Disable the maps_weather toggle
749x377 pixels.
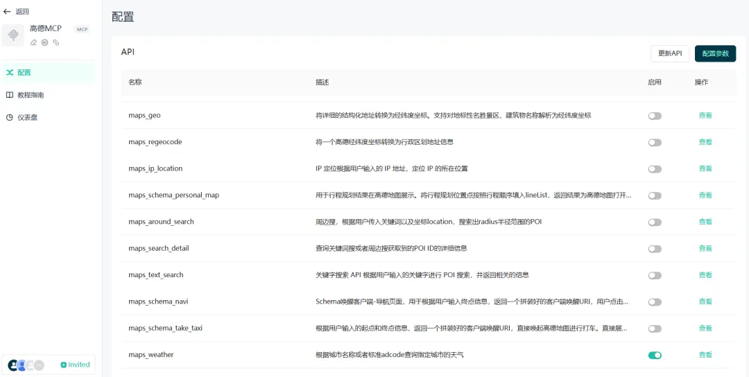pos(655,355)
